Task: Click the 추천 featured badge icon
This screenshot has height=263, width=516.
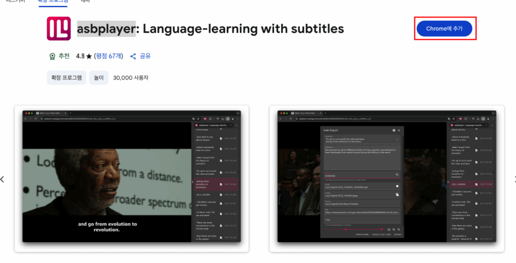Action: pos(52,56)
